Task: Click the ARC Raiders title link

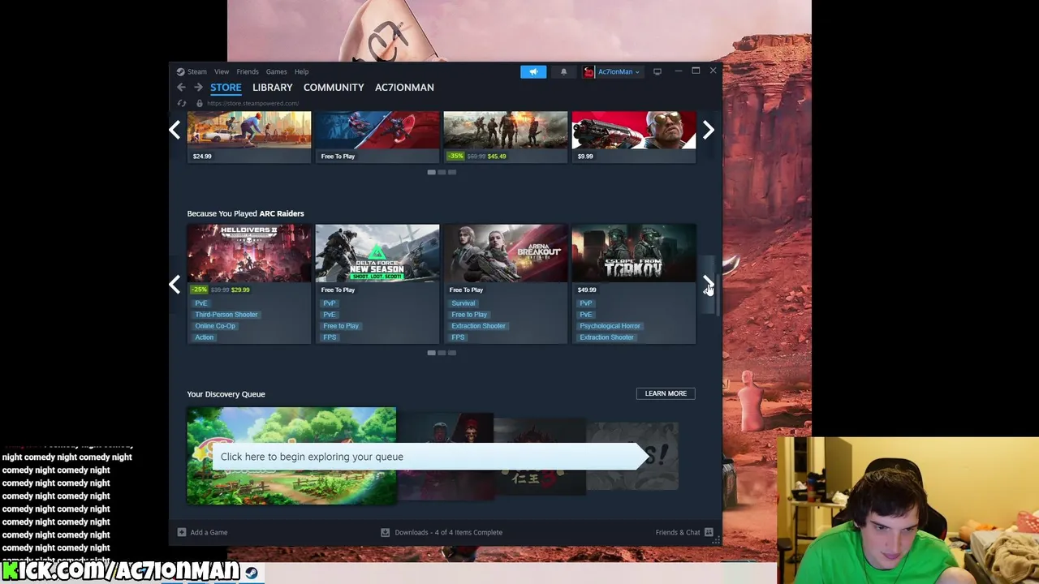Action: coord(282,213)
